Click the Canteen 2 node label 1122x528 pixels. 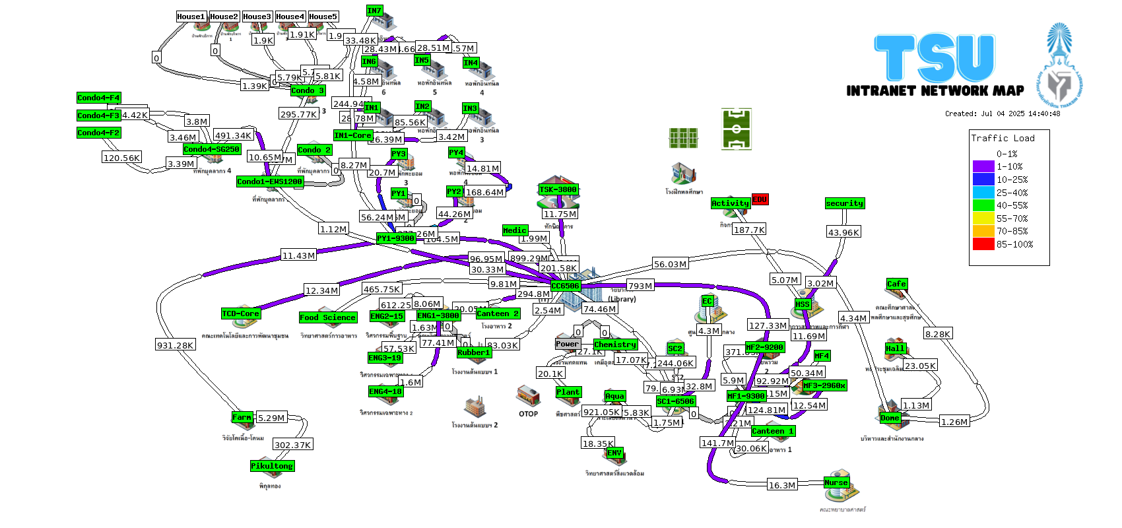coord(498,313)
